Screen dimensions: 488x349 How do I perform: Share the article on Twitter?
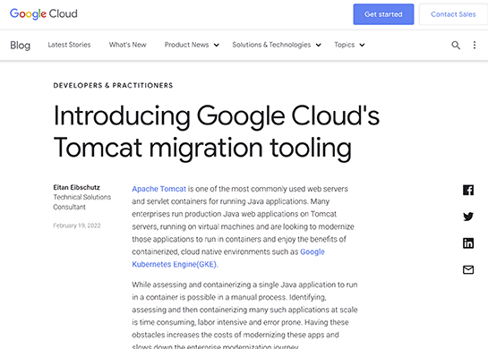click(468, 217)
